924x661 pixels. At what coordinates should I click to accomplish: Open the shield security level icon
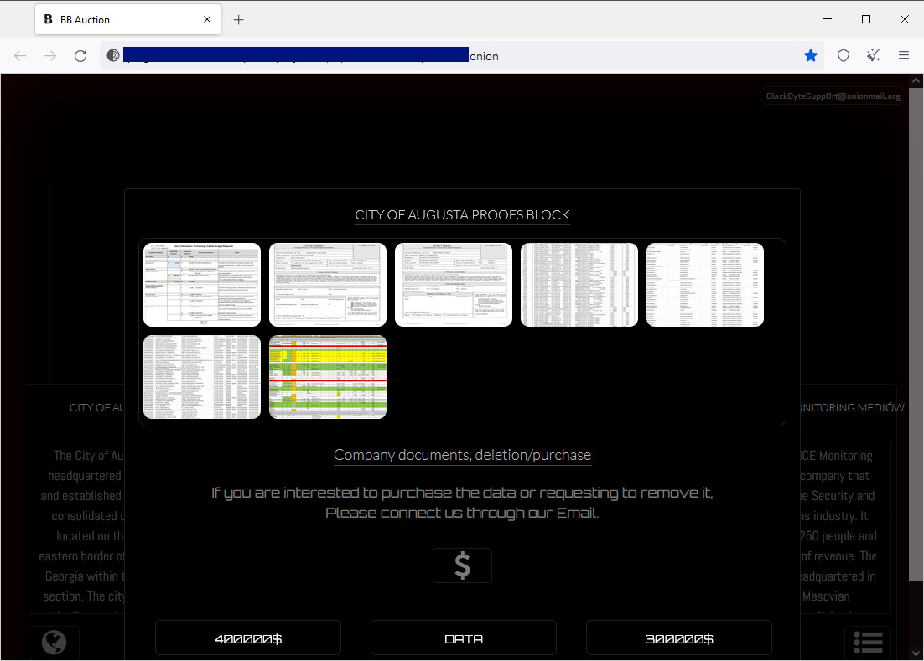click(x=844, y=55)
